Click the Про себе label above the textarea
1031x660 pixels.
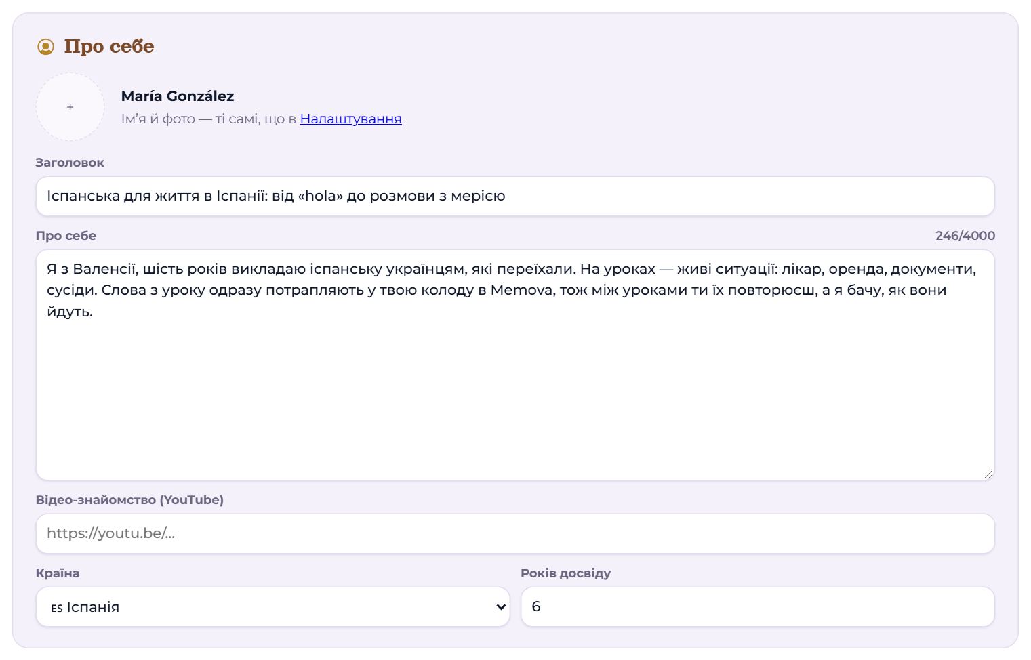(x=66, y=236)
